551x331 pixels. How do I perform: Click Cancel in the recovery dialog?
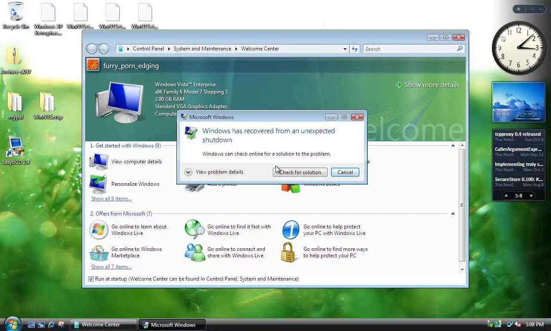click(x=345, y=172)
